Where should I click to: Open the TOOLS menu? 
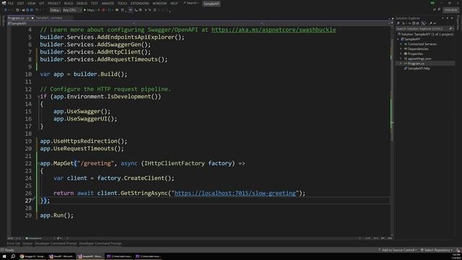pyautogui.click(x=122, y=3)
